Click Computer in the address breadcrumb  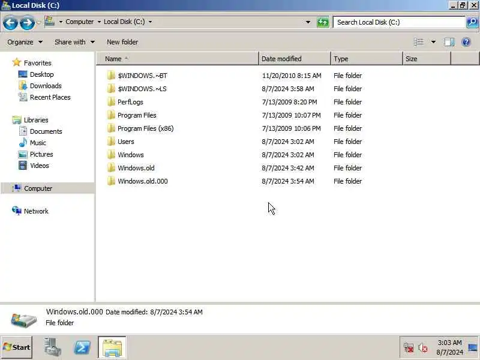pos(79,22)
